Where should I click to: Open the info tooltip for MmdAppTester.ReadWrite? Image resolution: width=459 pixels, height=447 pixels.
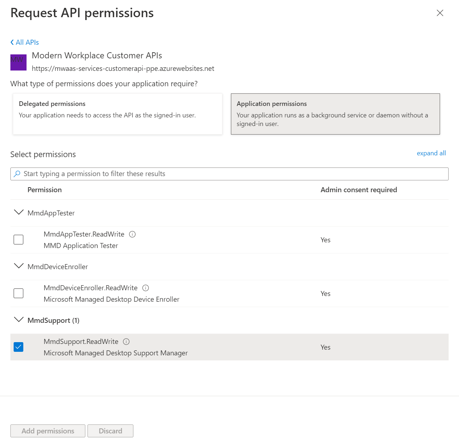[x=132, y=234]
